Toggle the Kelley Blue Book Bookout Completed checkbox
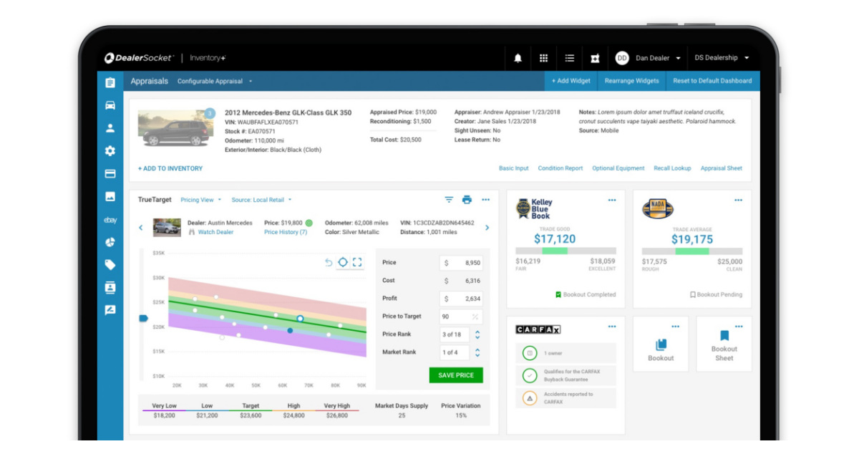 tap(558, 294)
